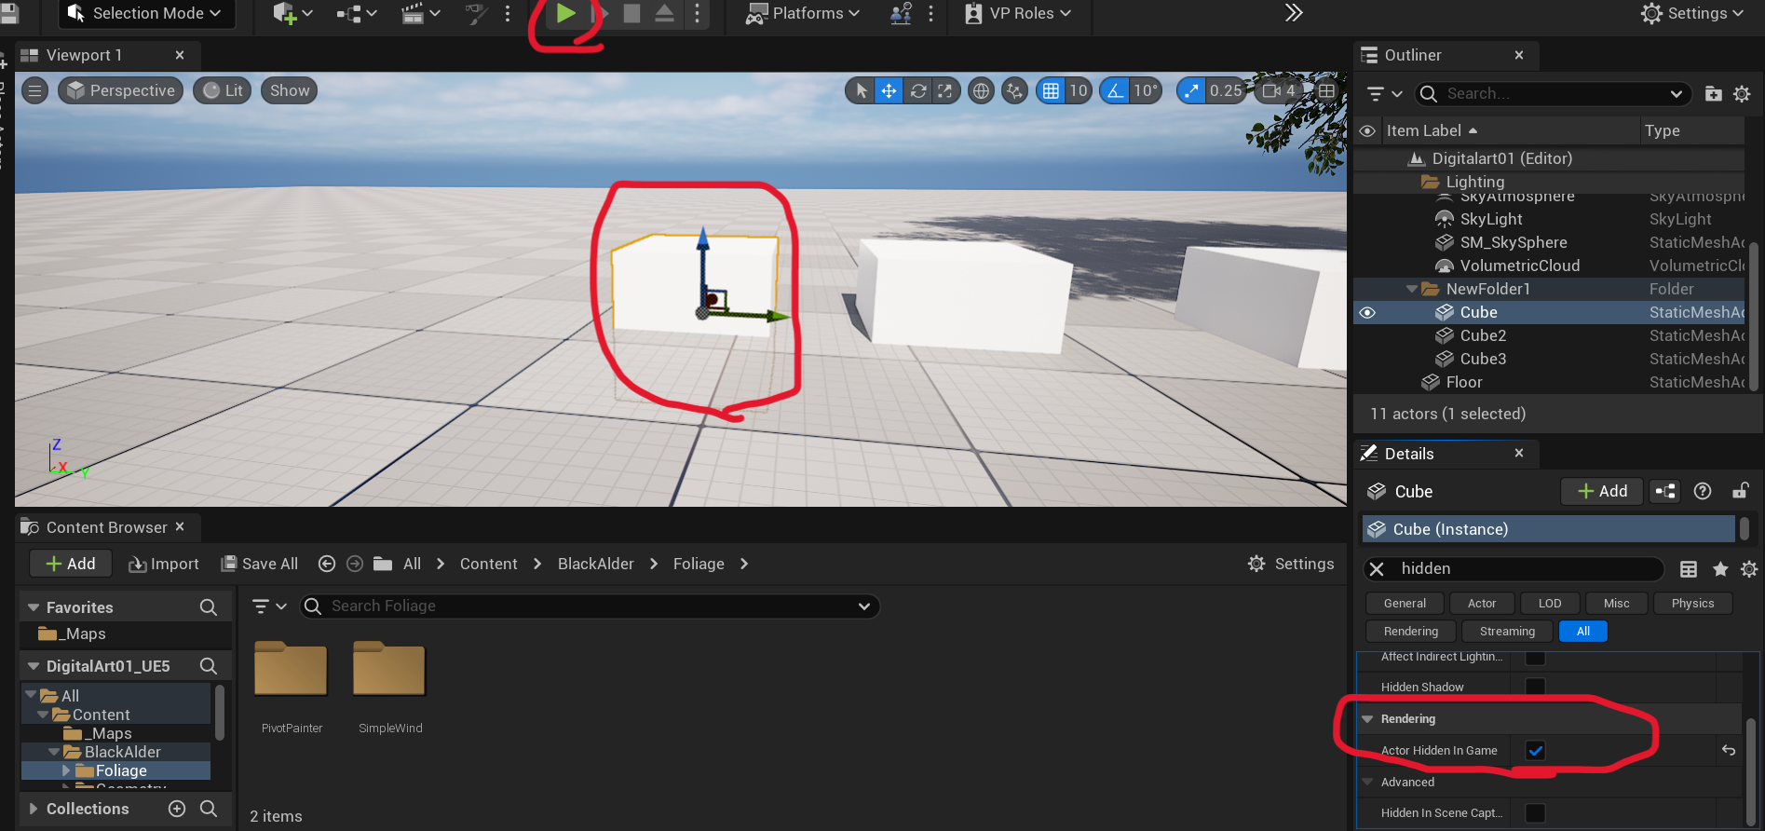Activate the Scale tool in viewport toolbar
The width and height of the screenshot is (1765, 831).
coord(945,90)
